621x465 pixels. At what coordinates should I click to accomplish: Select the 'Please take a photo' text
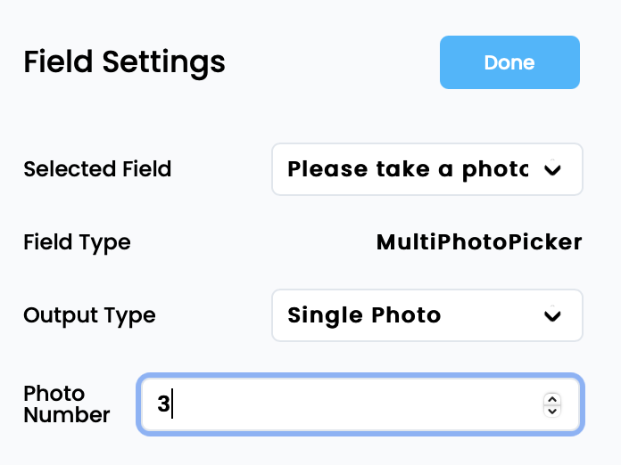click(x=408, y=169)
